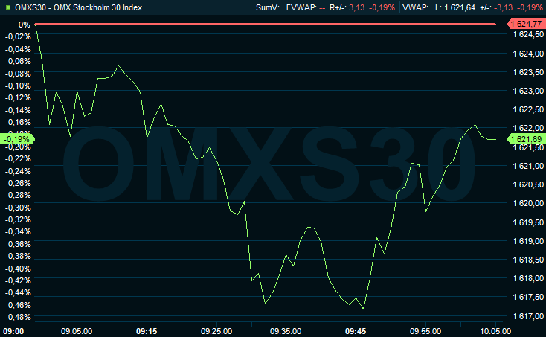Click the green 1 621,69 current price marker

coord(526,139)
